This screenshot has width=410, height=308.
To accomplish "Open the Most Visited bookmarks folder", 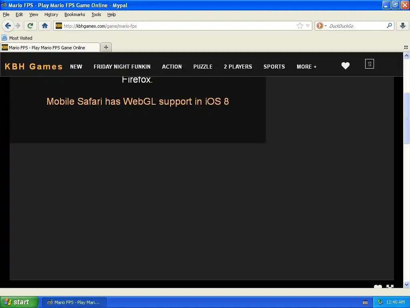I will coord(17,38).
